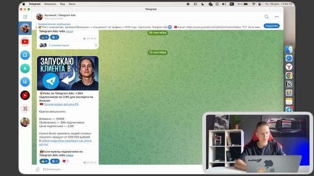The width and height of the screenshot is (314, 176).
Task: Open the 'ЗАПУСКАЮ КЛИЕНТА В' video thumbnail
Action: (x=68, y=73)
